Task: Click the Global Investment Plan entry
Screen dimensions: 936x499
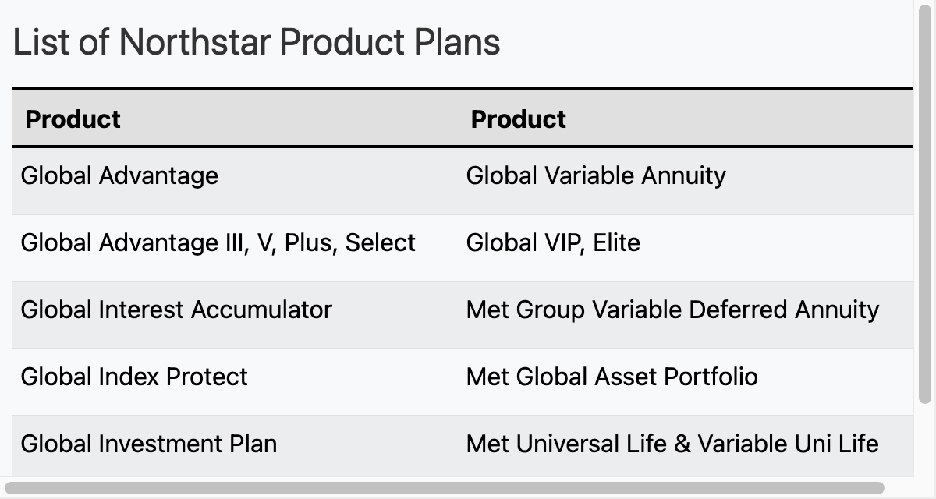Action: tap(149, 444)
